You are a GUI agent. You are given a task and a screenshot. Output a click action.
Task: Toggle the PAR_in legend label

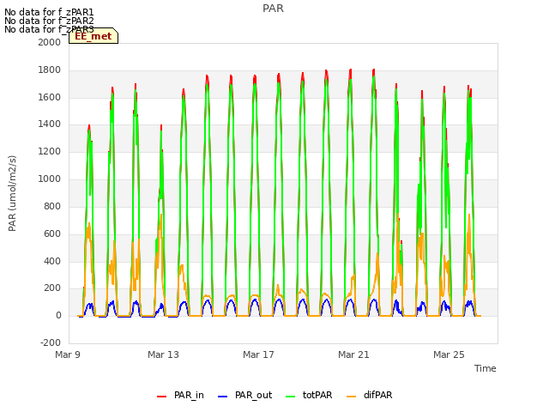coord(189,395)
